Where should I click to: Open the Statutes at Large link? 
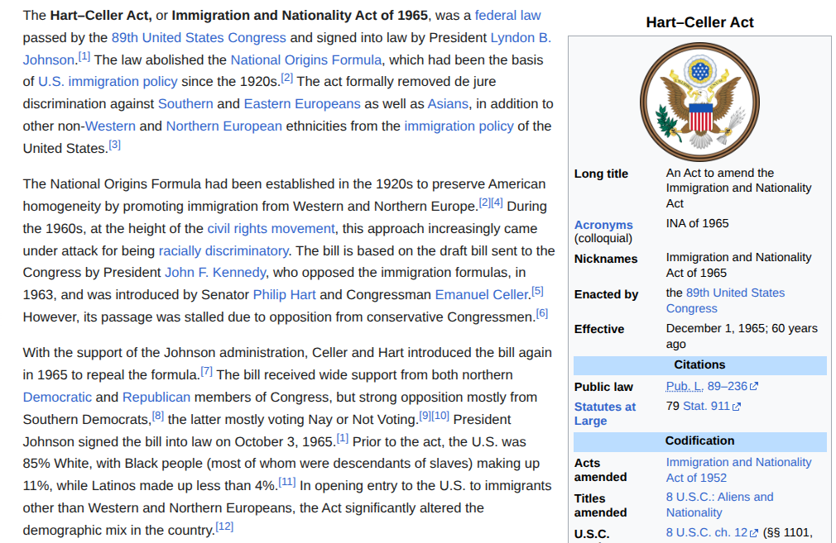coord(604,413)
